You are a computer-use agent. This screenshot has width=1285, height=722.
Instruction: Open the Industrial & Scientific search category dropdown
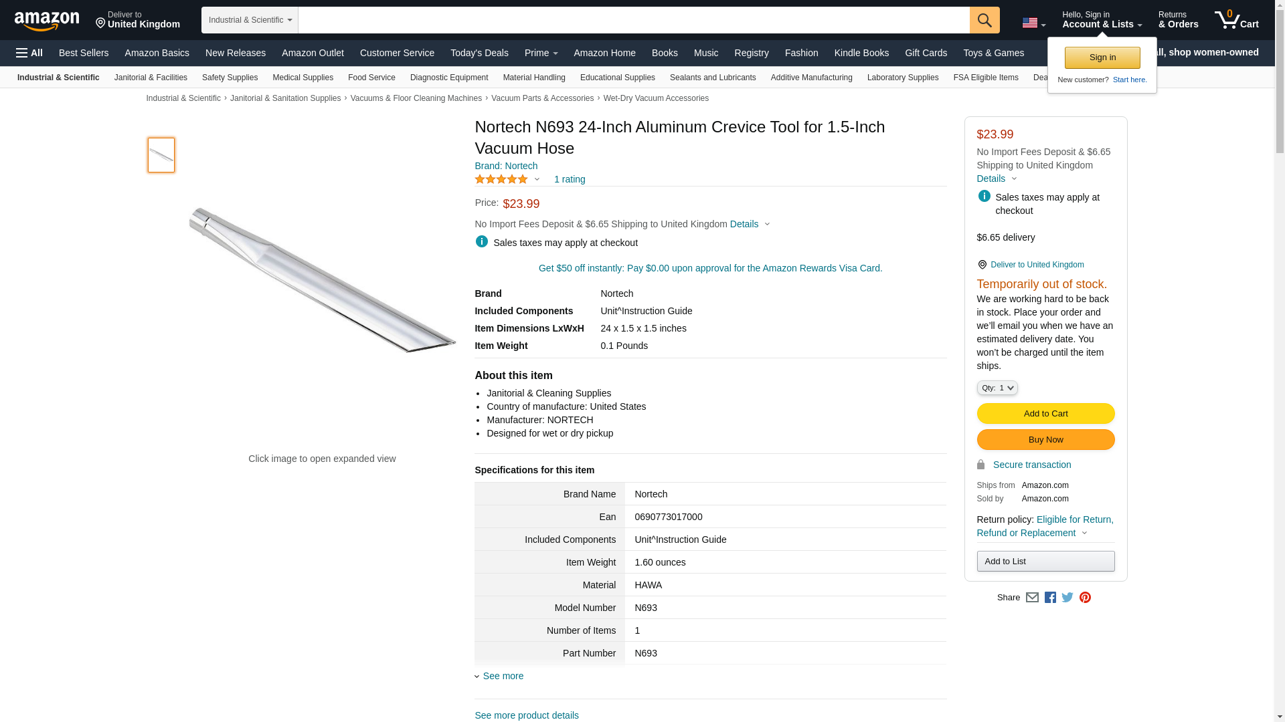click(x=250, y=20)
